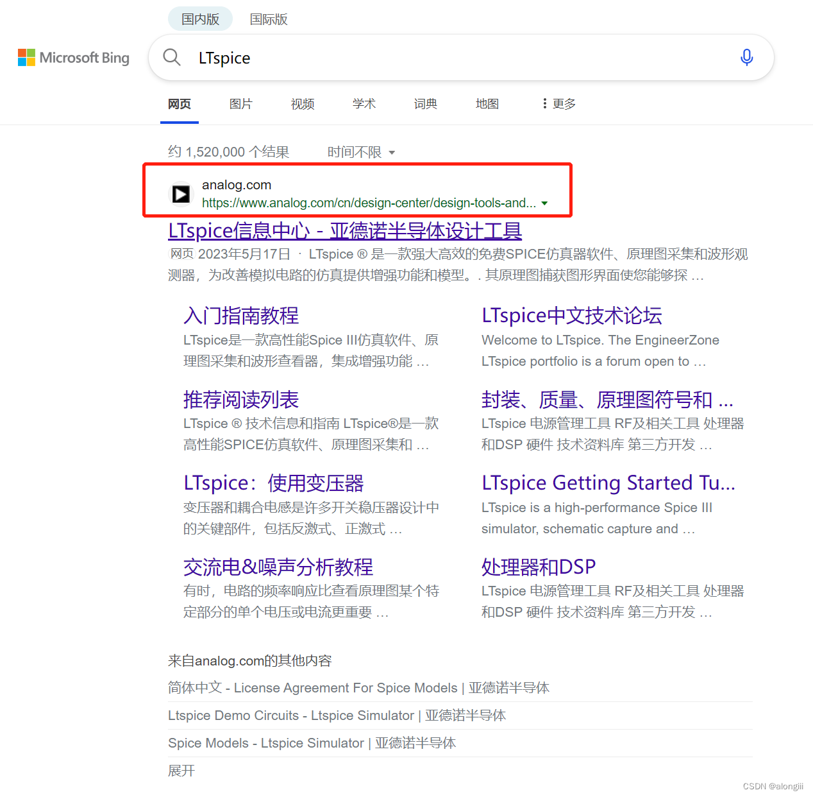Switch to 国内版 domestic version
Screen dimensions: 813x797
click(x=200, y=19)
